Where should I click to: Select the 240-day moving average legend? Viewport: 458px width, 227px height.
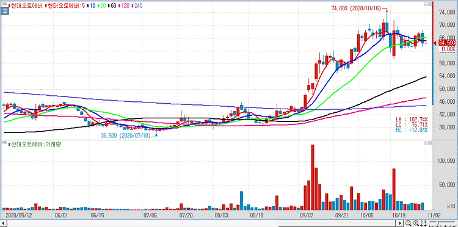pos(137,5)
